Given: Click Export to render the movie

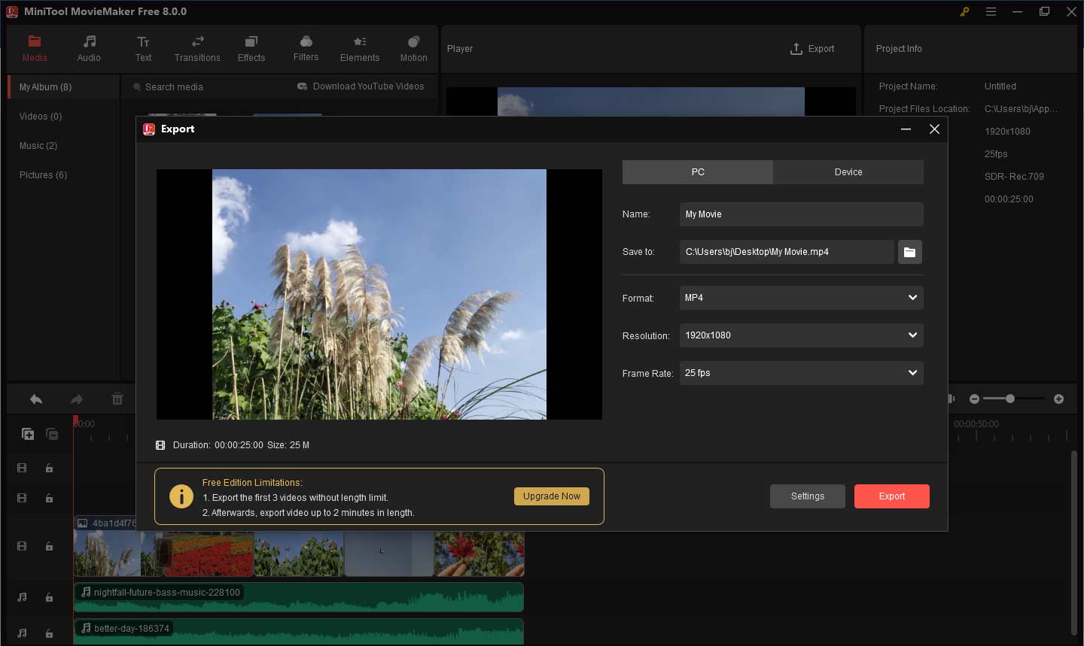Looking at the screenshot, I should [x=892, y=496].
